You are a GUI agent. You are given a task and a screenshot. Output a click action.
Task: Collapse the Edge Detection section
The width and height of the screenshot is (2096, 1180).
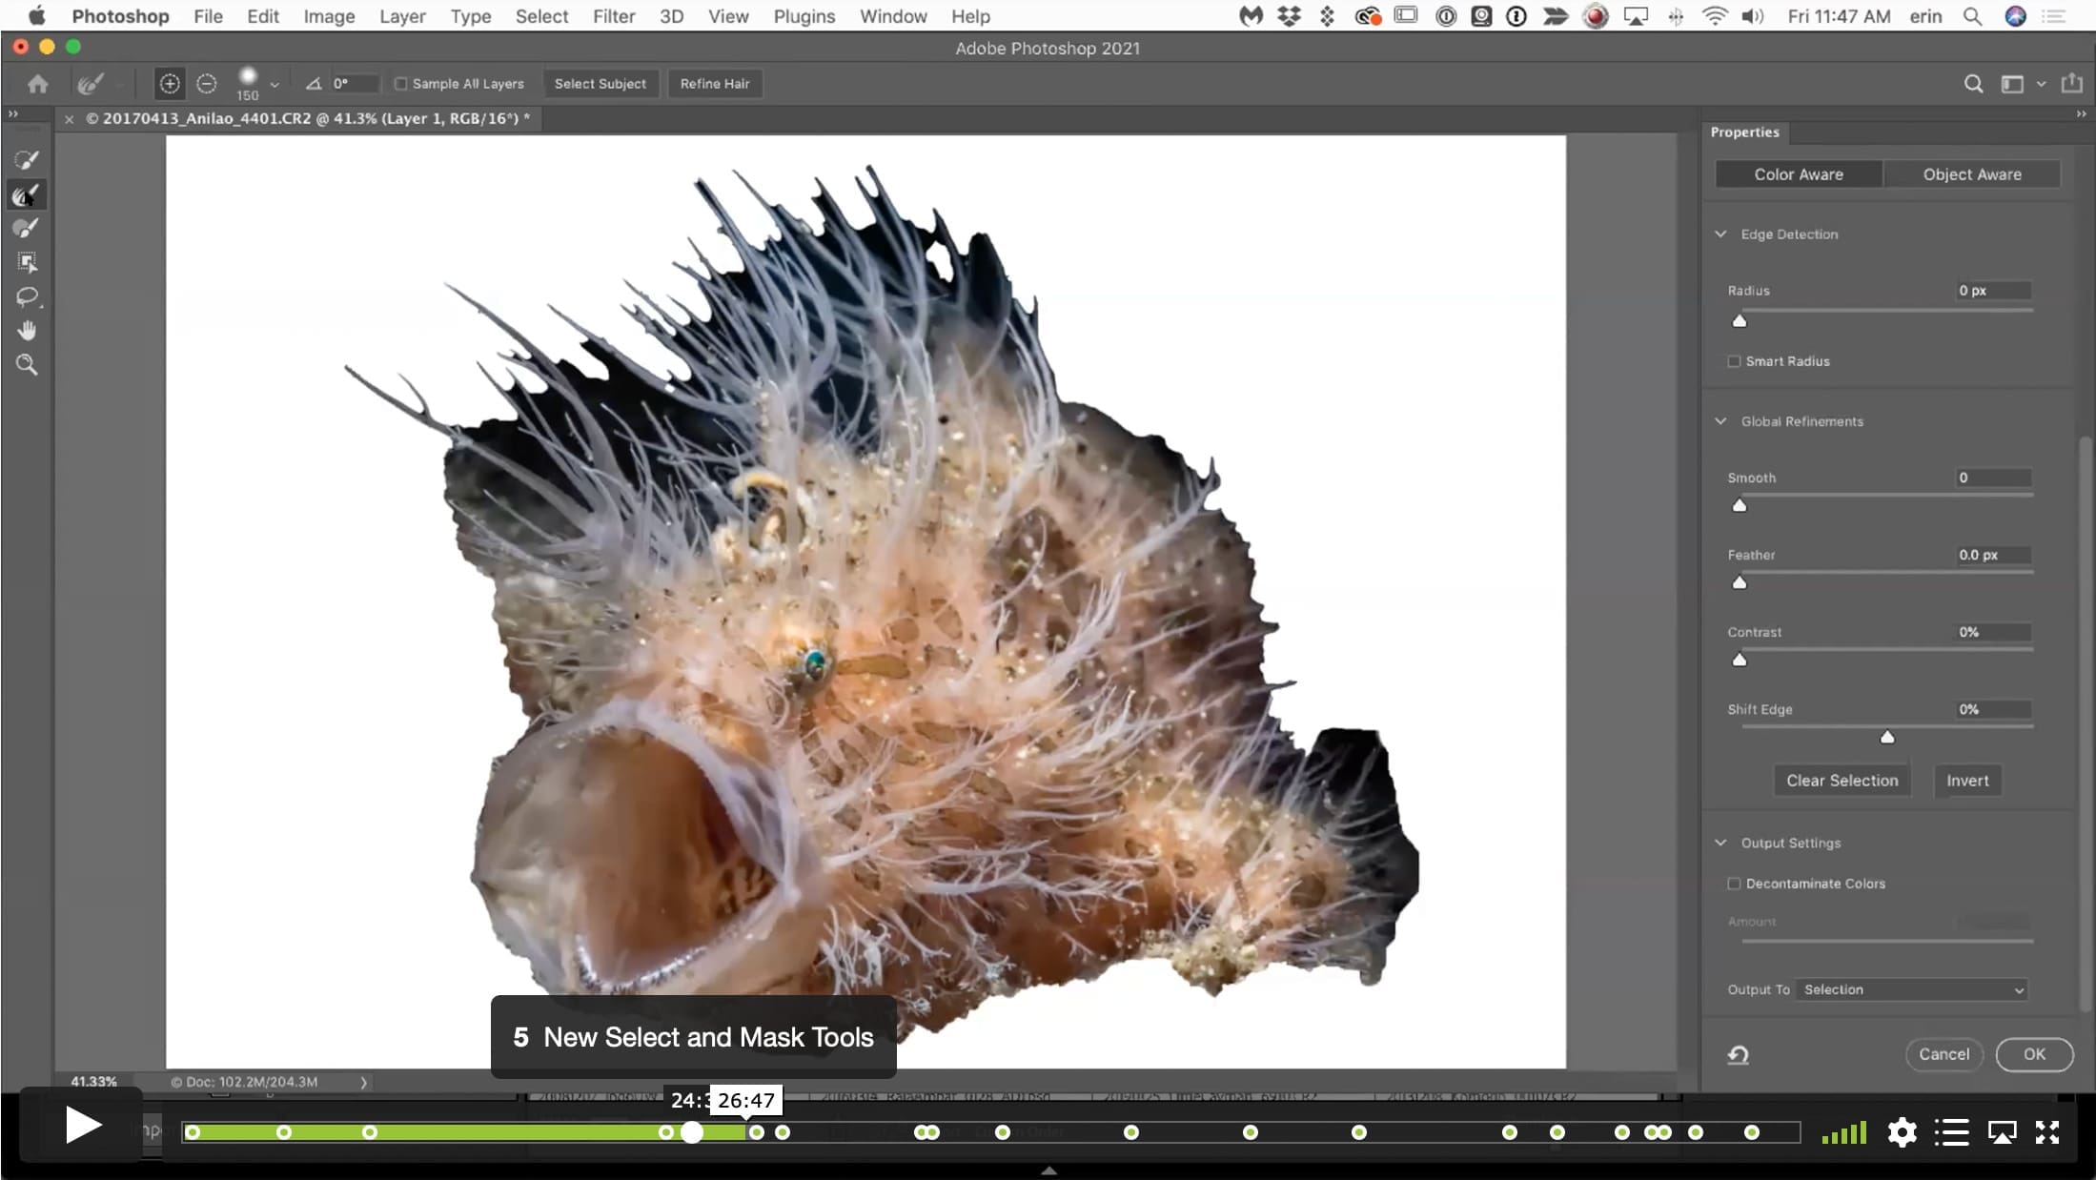(1720, 234)
